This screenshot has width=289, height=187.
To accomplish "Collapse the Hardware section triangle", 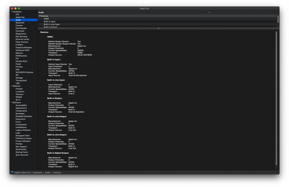I will pyautogui.click(x=12, y=12).
